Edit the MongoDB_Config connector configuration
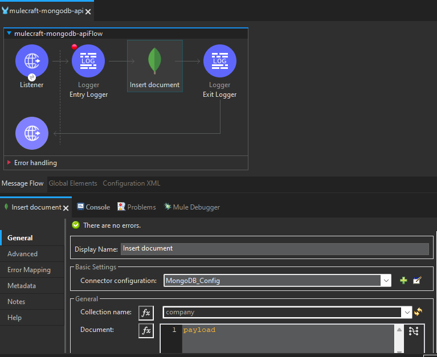 coord(417,281)
